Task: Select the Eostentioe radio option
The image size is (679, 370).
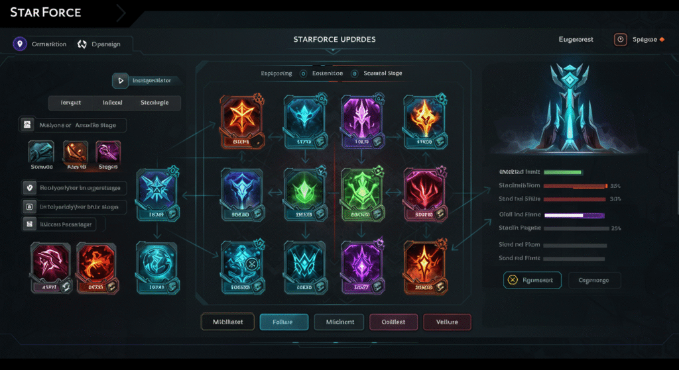Action: tap(303, 73)
